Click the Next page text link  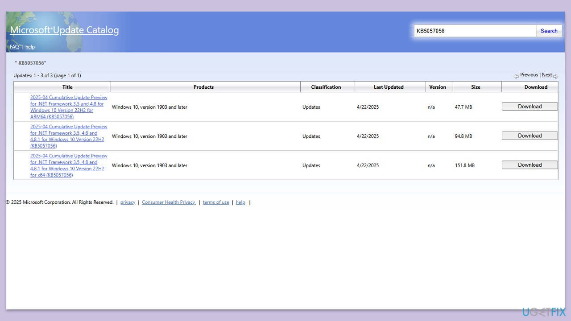(x=546, y=75)
